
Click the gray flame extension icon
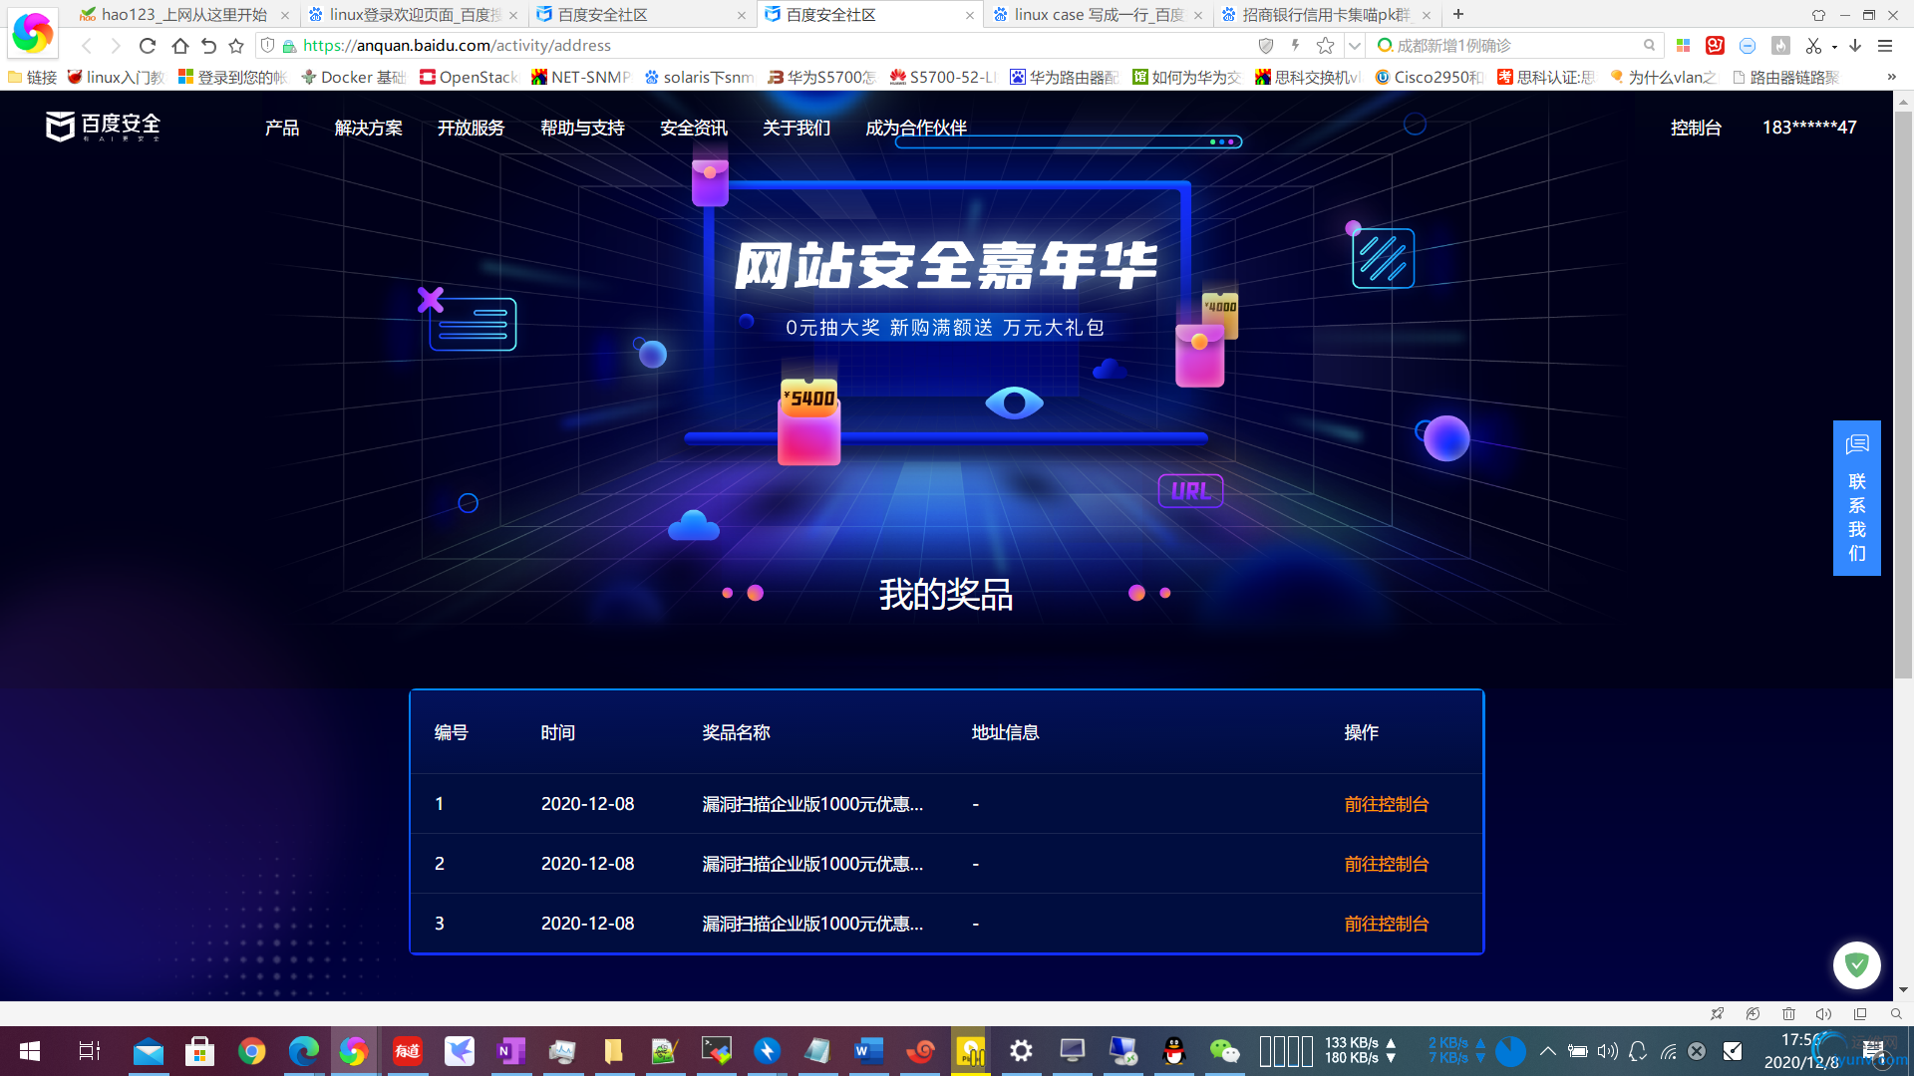click(1780, 46)
